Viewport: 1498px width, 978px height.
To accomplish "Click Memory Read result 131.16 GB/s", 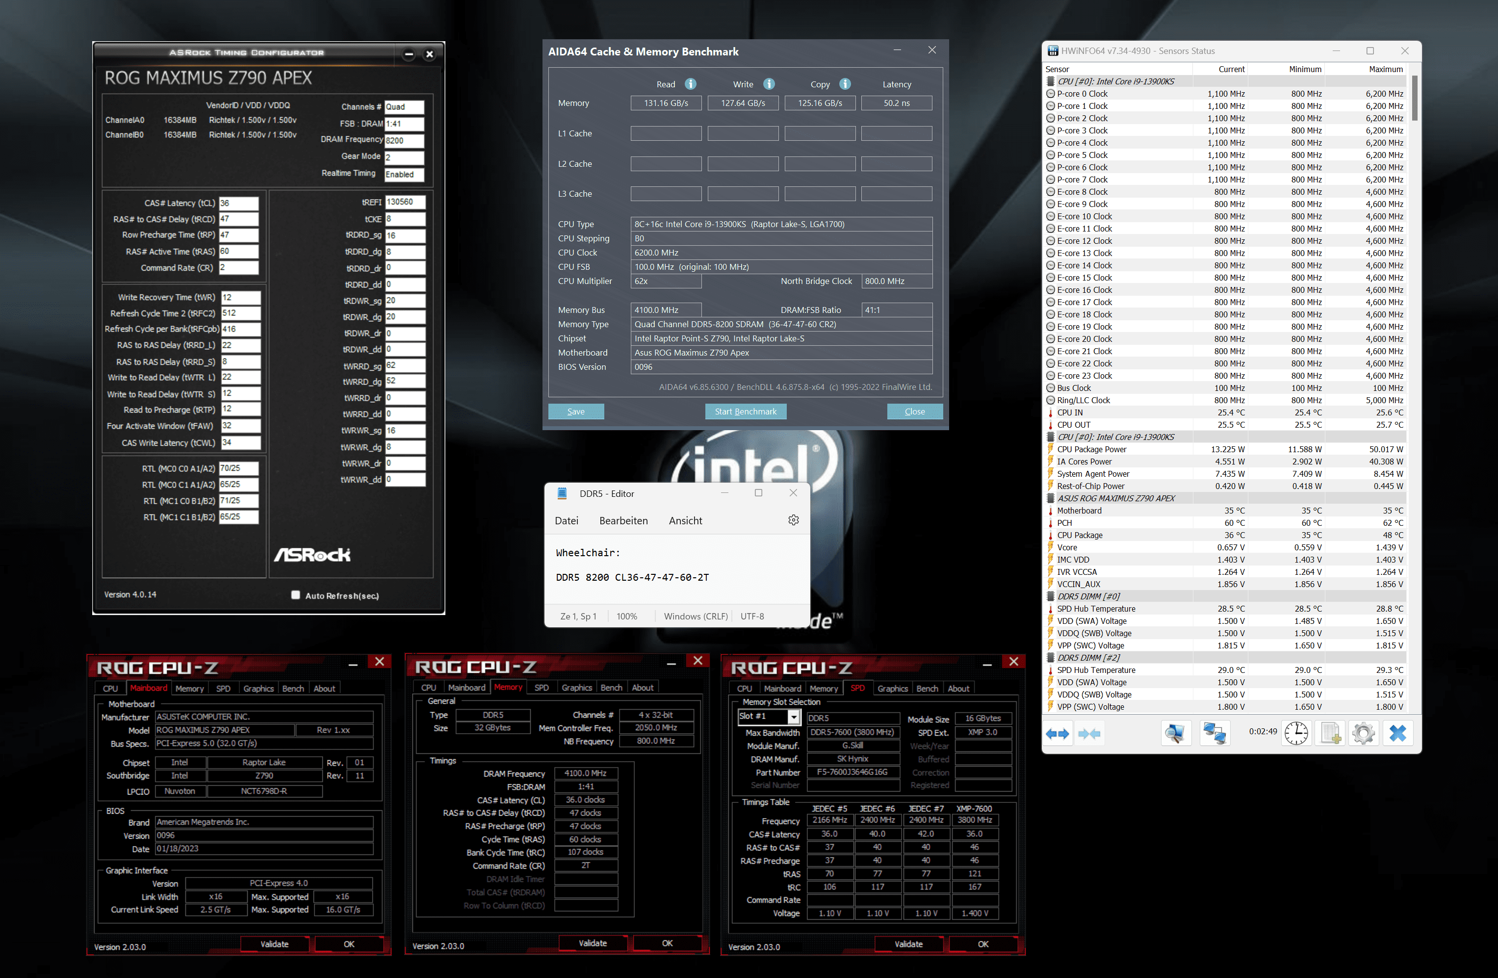I will click(666, 103).
